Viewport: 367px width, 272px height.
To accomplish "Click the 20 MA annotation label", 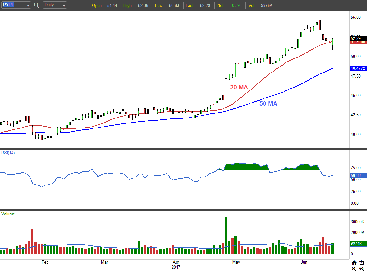I will point(239,87).
